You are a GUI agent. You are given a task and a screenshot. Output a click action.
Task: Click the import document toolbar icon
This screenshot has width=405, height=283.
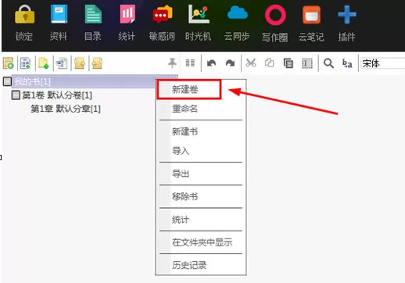[x=62, y=63]
